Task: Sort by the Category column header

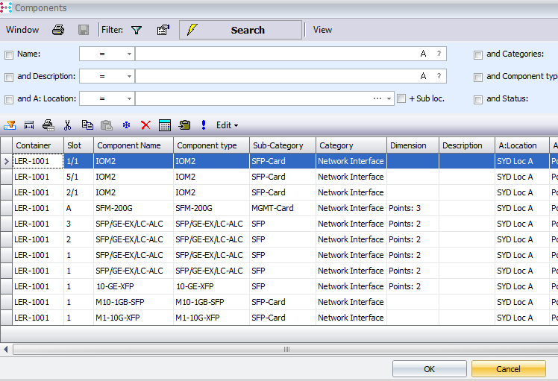Action: coord(351,145)
